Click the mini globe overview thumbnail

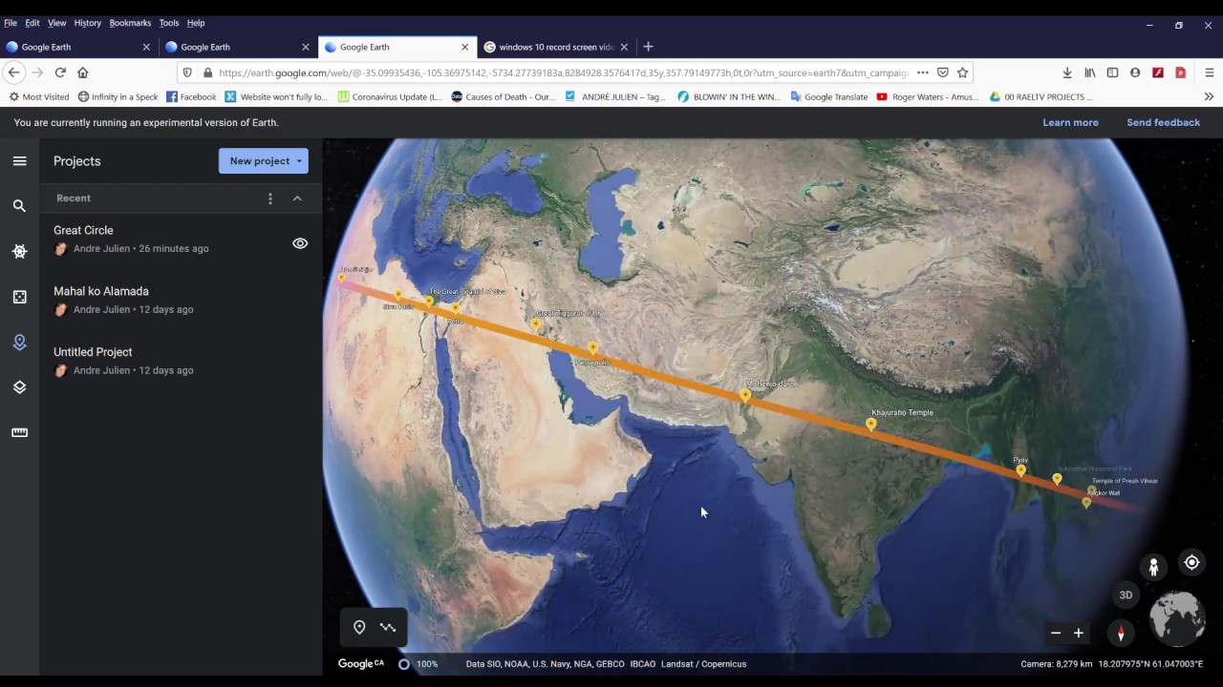pyautogui.click(x=1177, y=618)
